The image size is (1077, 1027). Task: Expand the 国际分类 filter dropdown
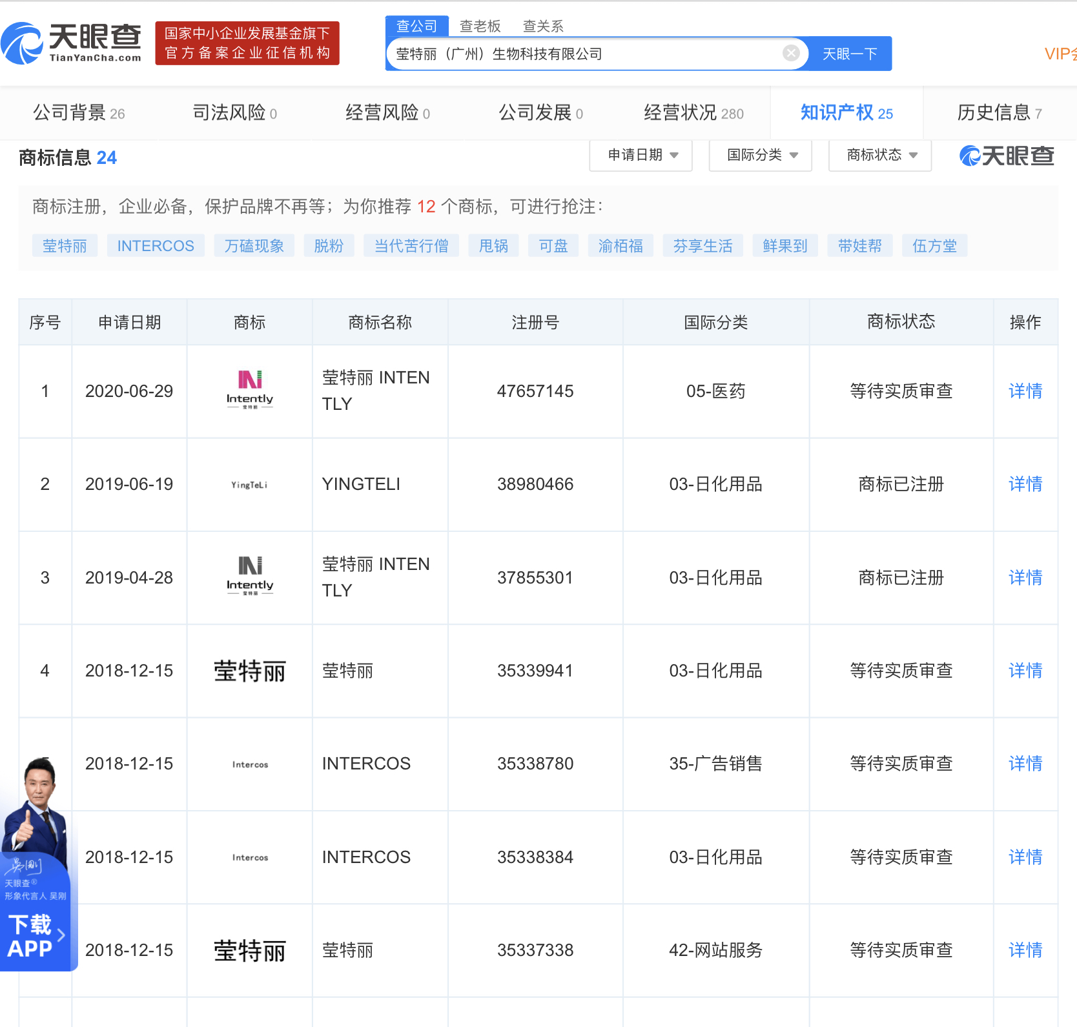(761, 155)
